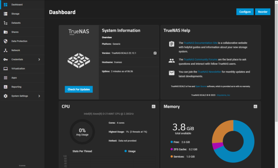The width and height of the screenshot is (278, 168).
Task: Click the Shares folder icon in sidebar
Action: [x=5, y=32]
